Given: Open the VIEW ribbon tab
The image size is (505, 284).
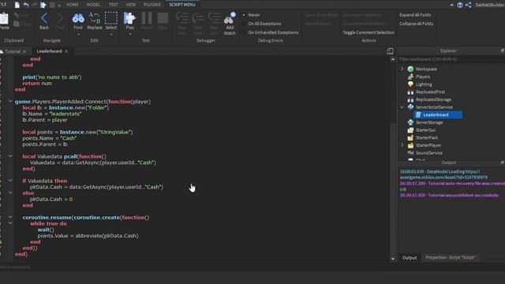Looking at the screenshot, I should pos(131,5).
